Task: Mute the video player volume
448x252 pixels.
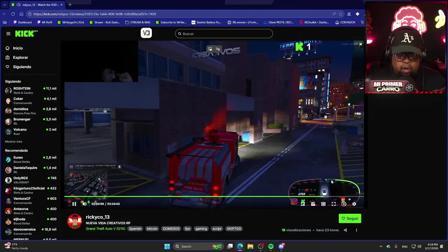Action: click(84, 204)
